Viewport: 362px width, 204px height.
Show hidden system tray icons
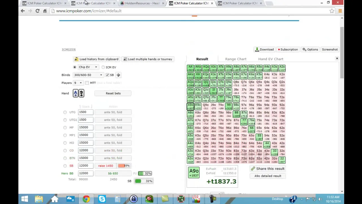[302, 199]
